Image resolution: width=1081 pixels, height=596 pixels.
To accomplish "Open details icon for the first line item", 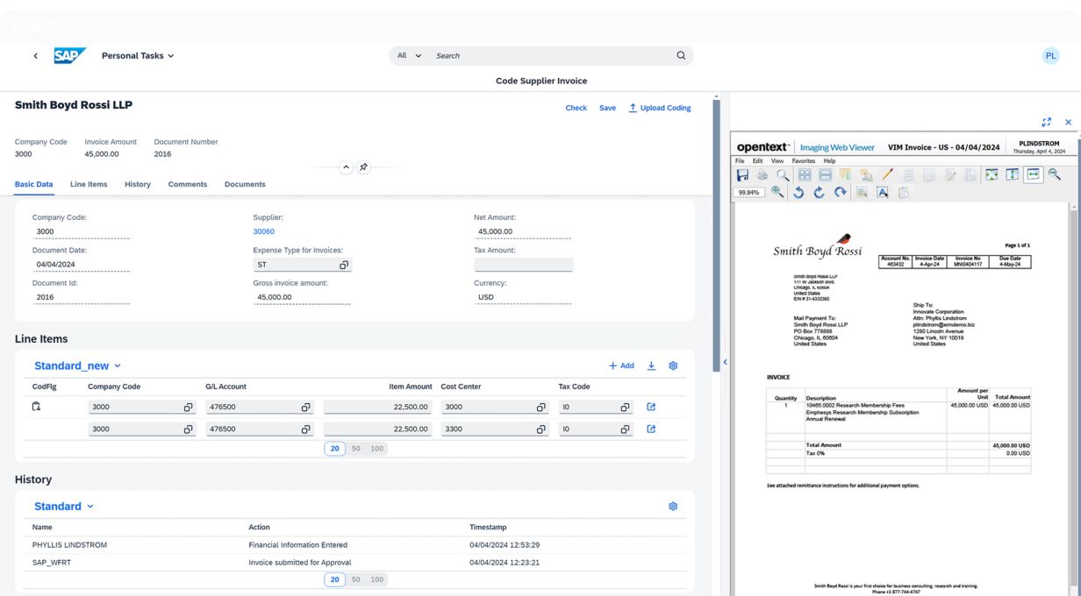I will [651, 407].
